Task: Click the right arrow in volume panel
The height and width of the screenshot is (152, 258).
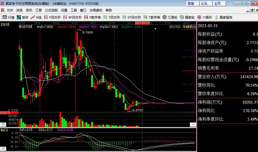Action: tap(193, 124)
